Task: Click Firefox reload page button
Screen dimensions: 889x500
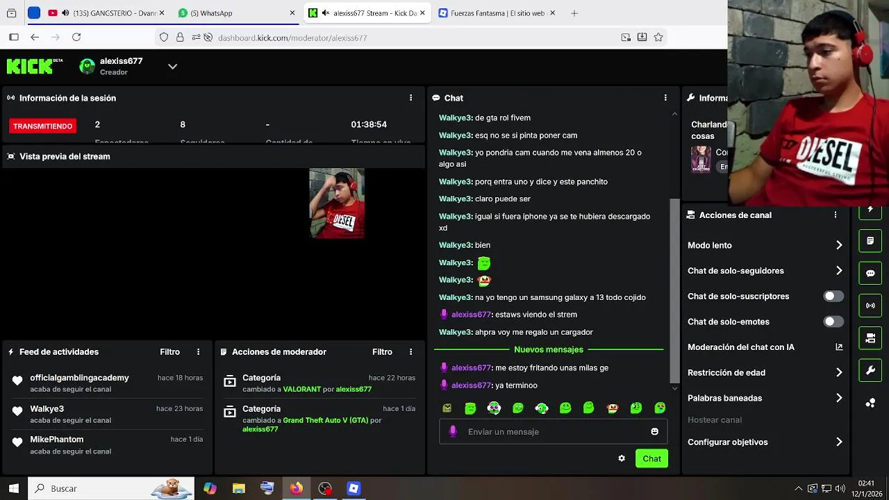Action: (76, 37)
